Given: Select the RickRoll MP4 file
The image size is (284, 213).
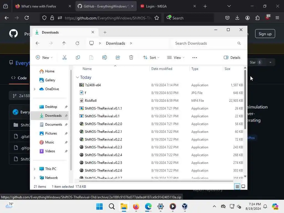Looking at the screenshot, I should [x=91, y=100].
